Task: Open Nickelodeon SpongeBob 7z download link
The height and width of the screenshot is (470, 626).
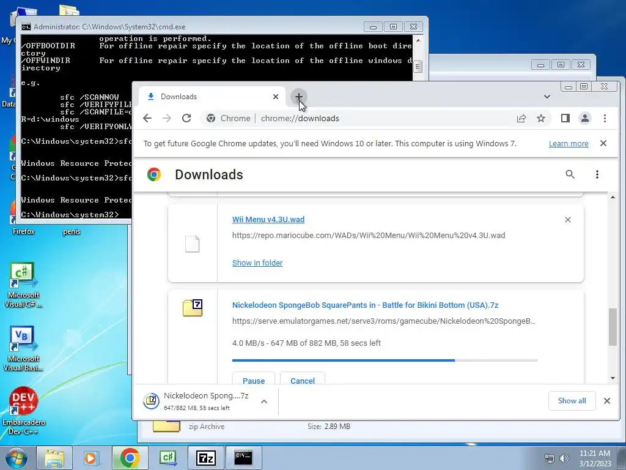Action: (366, 305)
